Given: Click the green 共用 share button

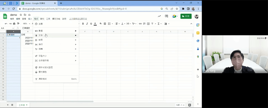Looking at the screenshot, I should [186, 16].
